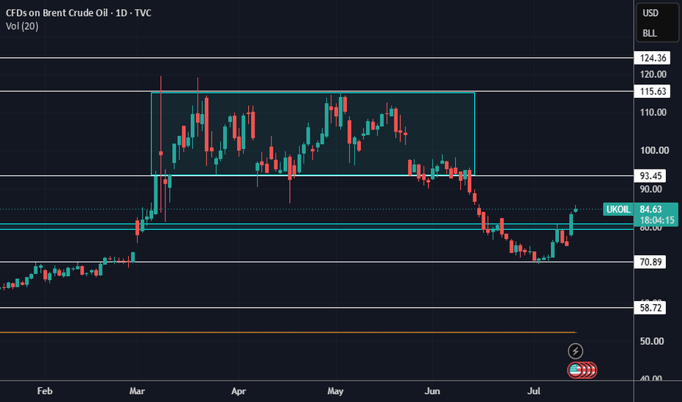The height and width of the screenshot is (402, 682).
Task: Click the 110.00 price scale label
Action: (x=653, y=113)
